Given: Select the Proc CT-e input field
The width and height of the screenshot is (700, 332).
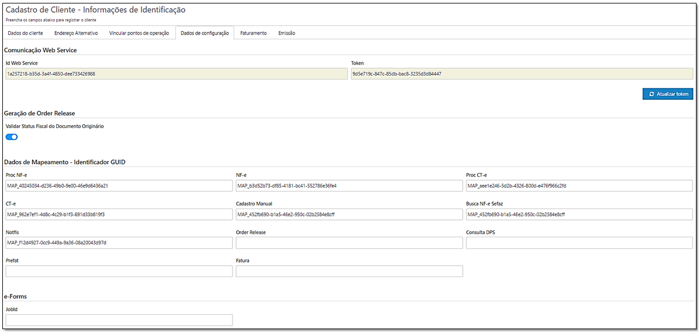Looking at the screenshot, I should pos(579,186).
